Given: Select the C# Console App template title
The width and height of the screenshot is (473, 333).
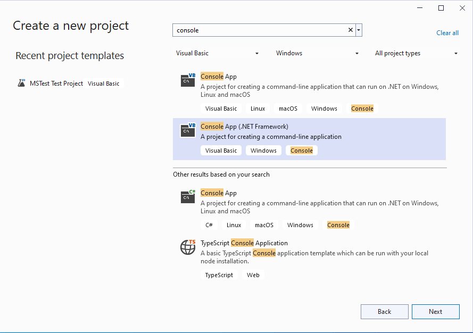Looking at the screenshot, I should [219, 193].
